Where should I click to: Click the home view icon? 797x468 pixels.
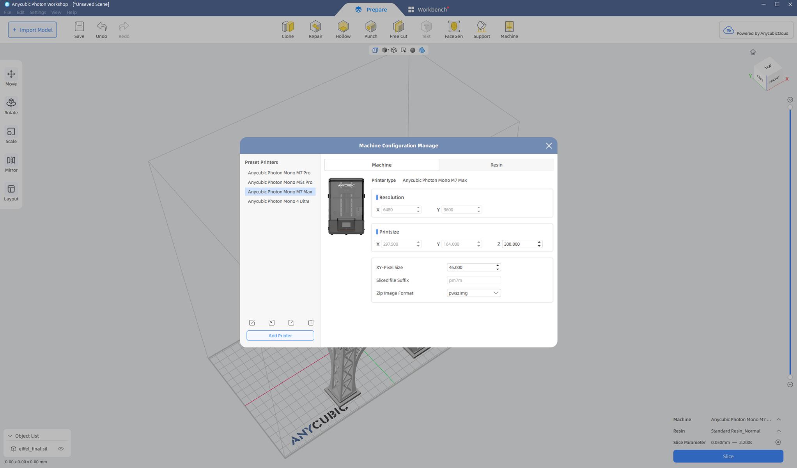pos(753,52)
